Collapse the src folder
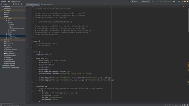Image resolution: width=189 pixels, height=106 pixels. (5, 20)
